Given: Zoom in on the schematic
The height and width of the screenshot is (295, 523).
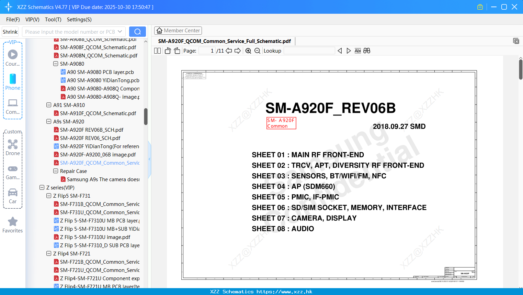Looking at the screenshot, I should tap(248, 51).
